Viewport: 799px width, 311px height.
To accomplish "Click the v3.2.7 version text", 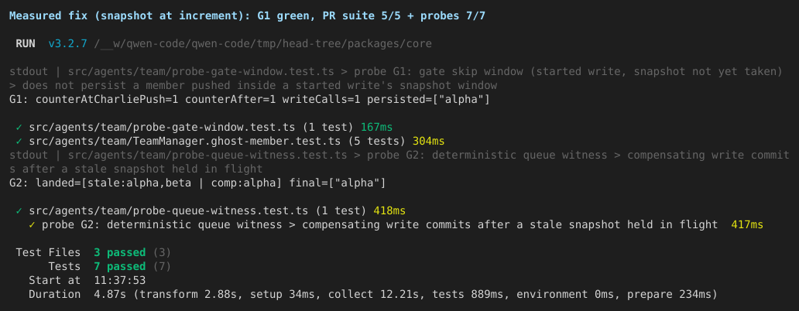I will (68, 44).
